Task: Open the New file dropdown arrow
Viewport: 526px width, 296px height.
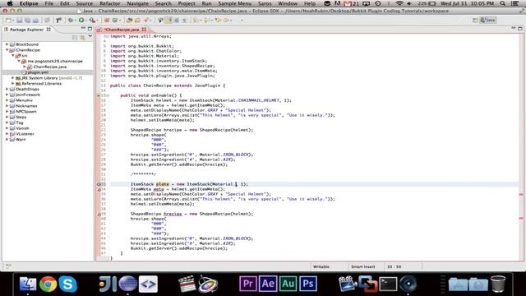Action: point(13,21)
